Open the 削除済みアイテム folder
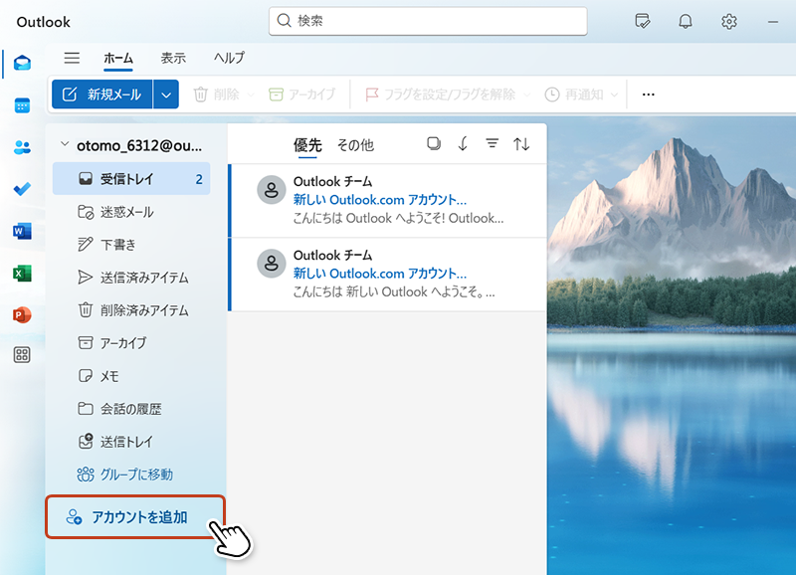796x575 pixels. [131, 310]
